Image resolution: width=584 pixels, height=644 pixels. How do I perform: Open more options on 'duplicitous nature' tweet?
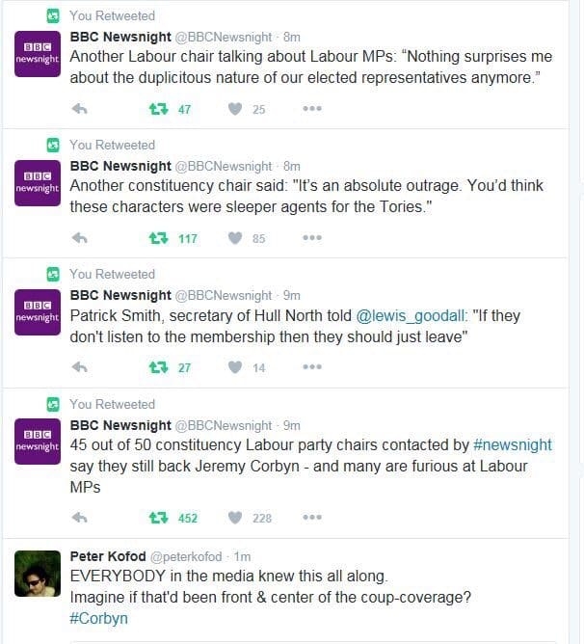[312, 108]
